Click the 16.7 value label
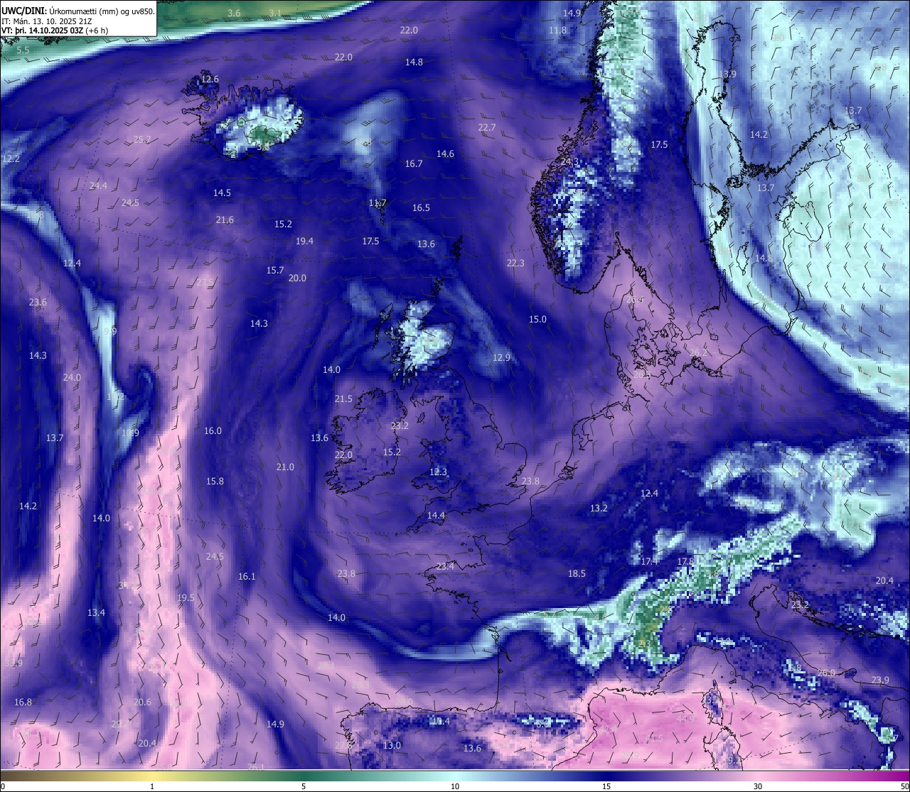This screenshot has height=792, width=910. pyautogui.click(x=414, y=163)
